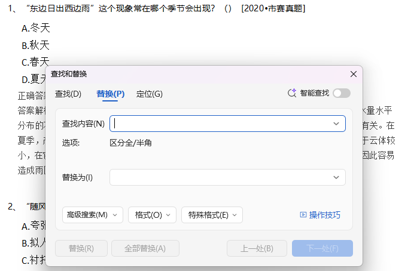Click the 下一处(F) button
Image resolution: width=420 pixels, height=271 pixels.
coord(322,248)
